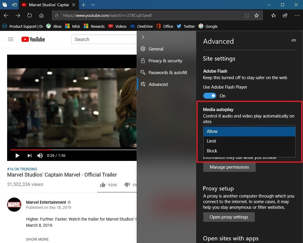
Task: Open the #16 ON TRENDING link
Action: click(x=22, y=169)
